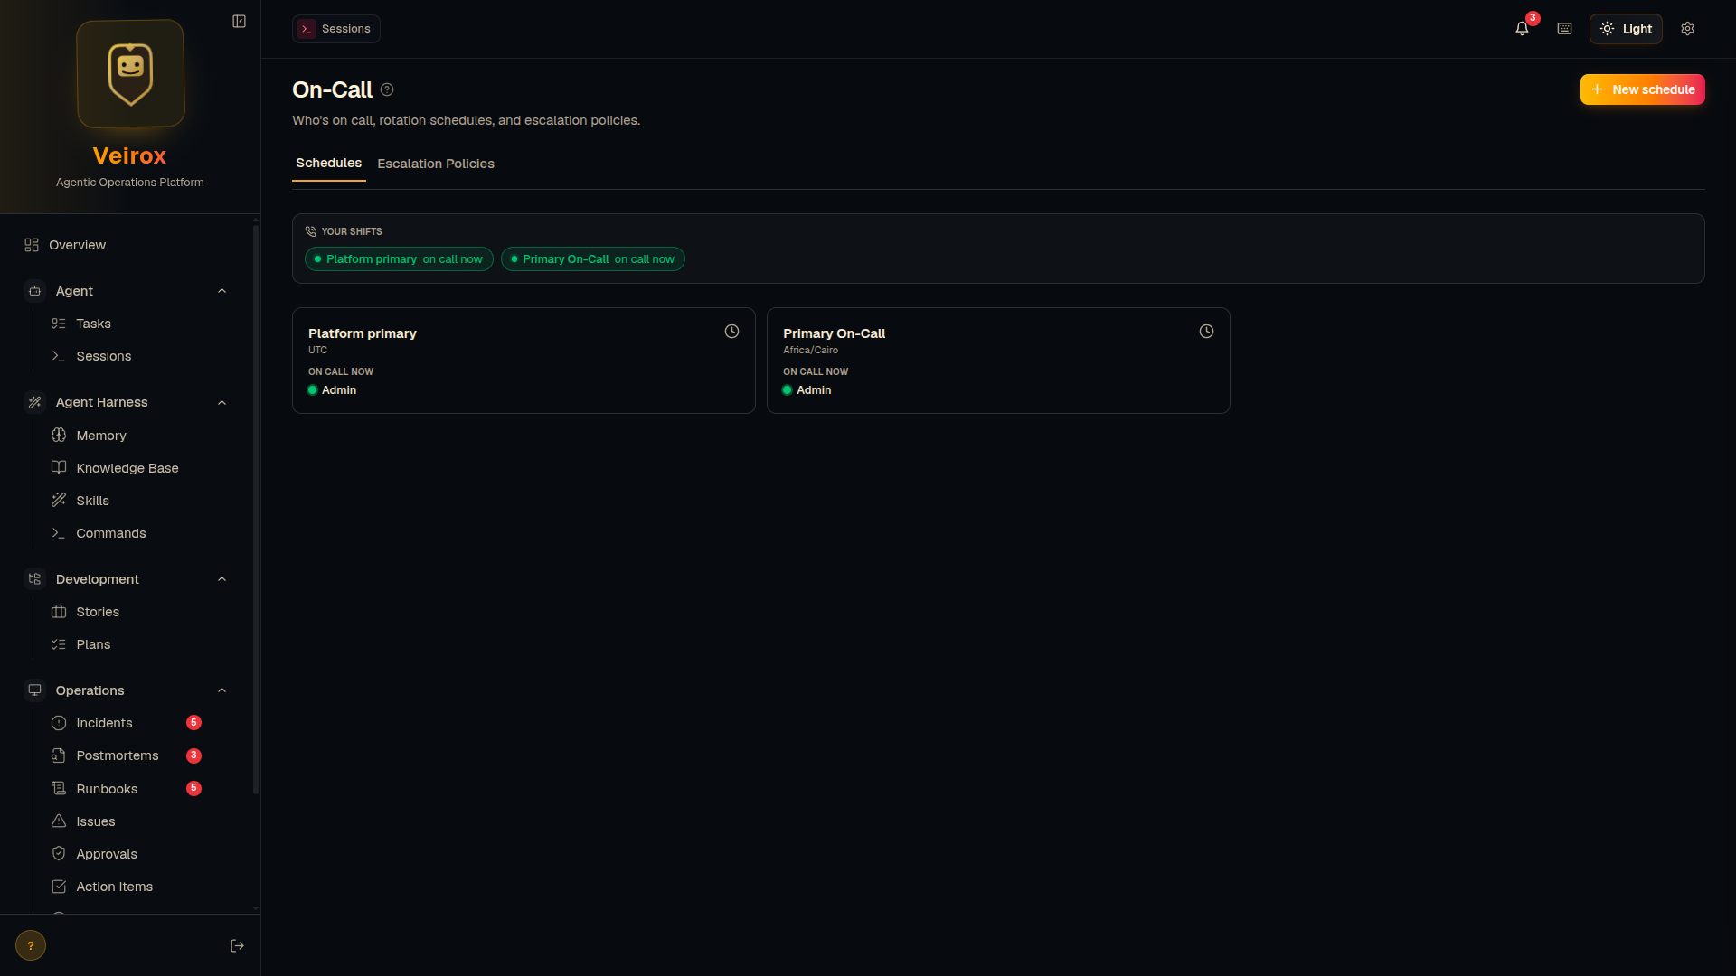This screenshot has height=976, width=1736.
Task: Open the Platform primary schedule card
Action: pos(524,361)
